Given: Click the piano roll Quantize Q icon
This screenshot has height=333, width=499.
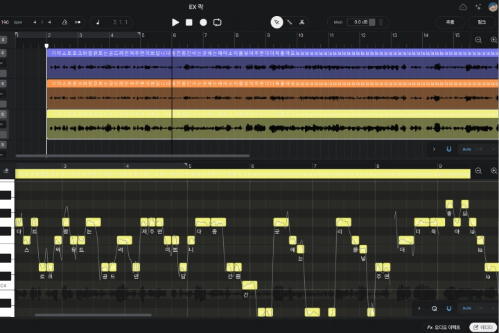Looking at the screenshot, I should [x=434, y=308].
